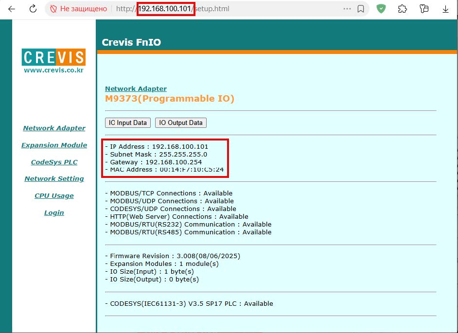The image size is (458, 333).
Task: Click the 'Не защищено' security label
Action: coord(84,9)
